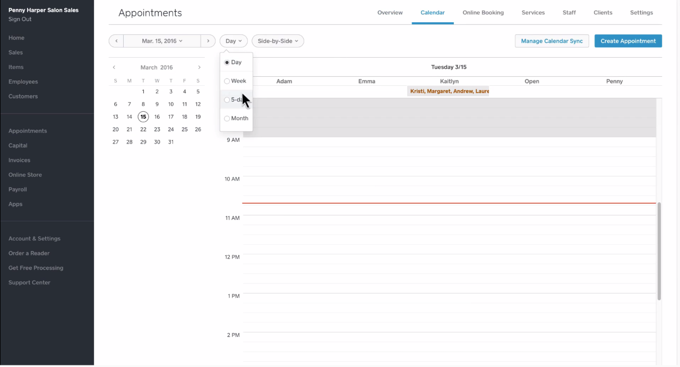Click Manage Calendar Sync button
The height and width of the screenshot is (367, 680).
click(552, 41)
